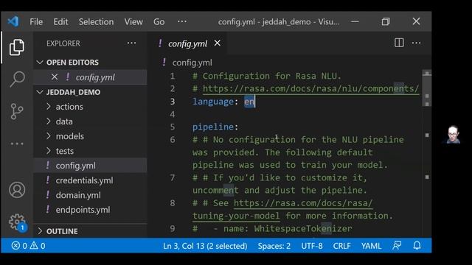Split the editor to the right
The height and width of the screenshot is (265, 472).
click(399, 43)
